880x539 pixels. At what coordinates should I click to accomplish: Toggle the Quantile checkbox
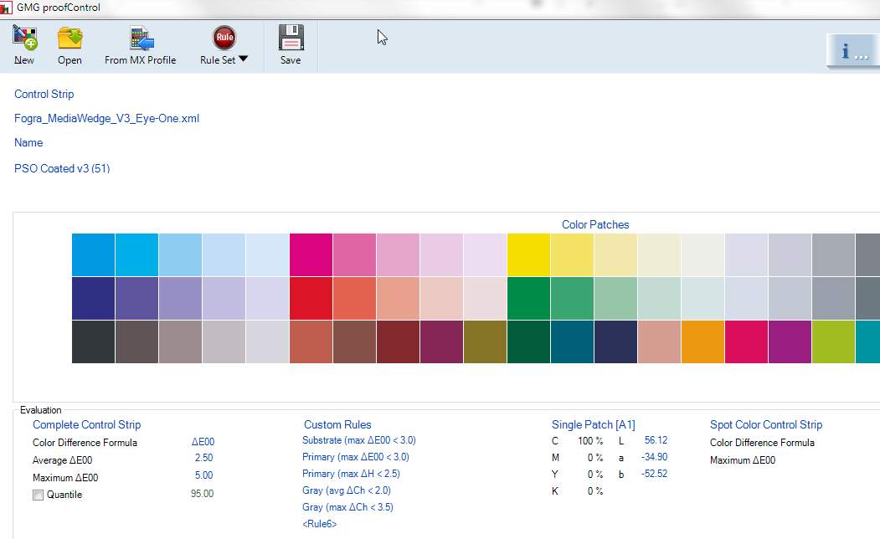point(39,495)
